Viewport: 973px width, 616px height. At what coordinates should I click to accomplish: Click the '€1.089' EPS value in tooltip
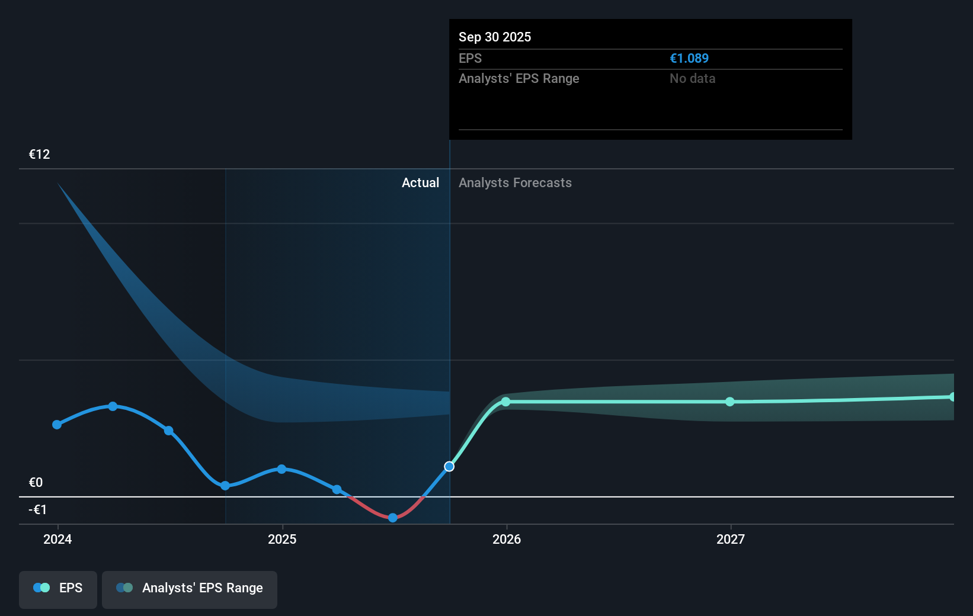pos(689,58)
